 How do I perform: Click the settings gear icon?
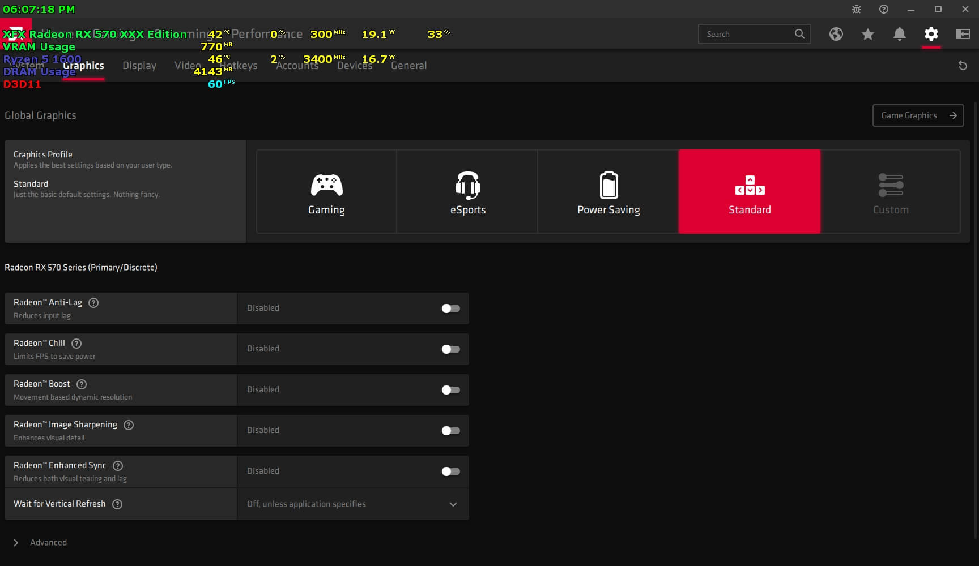[x=931, y=34]
